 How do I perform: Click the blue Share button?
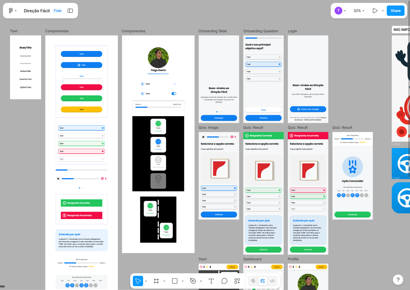click(x=395, y=11)
